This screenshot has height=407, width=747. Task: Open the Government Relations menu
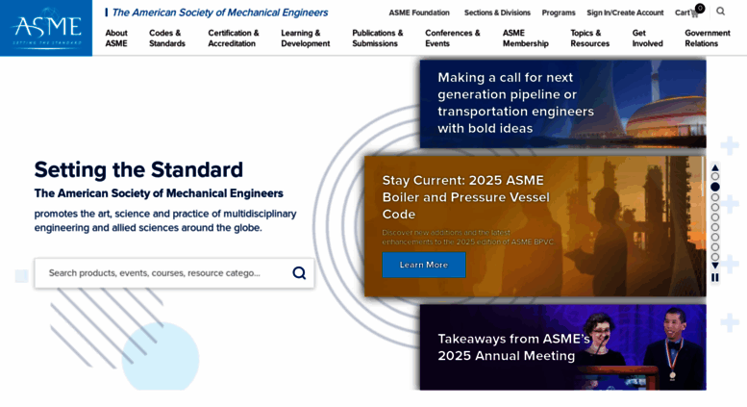(x=708, y=38)
